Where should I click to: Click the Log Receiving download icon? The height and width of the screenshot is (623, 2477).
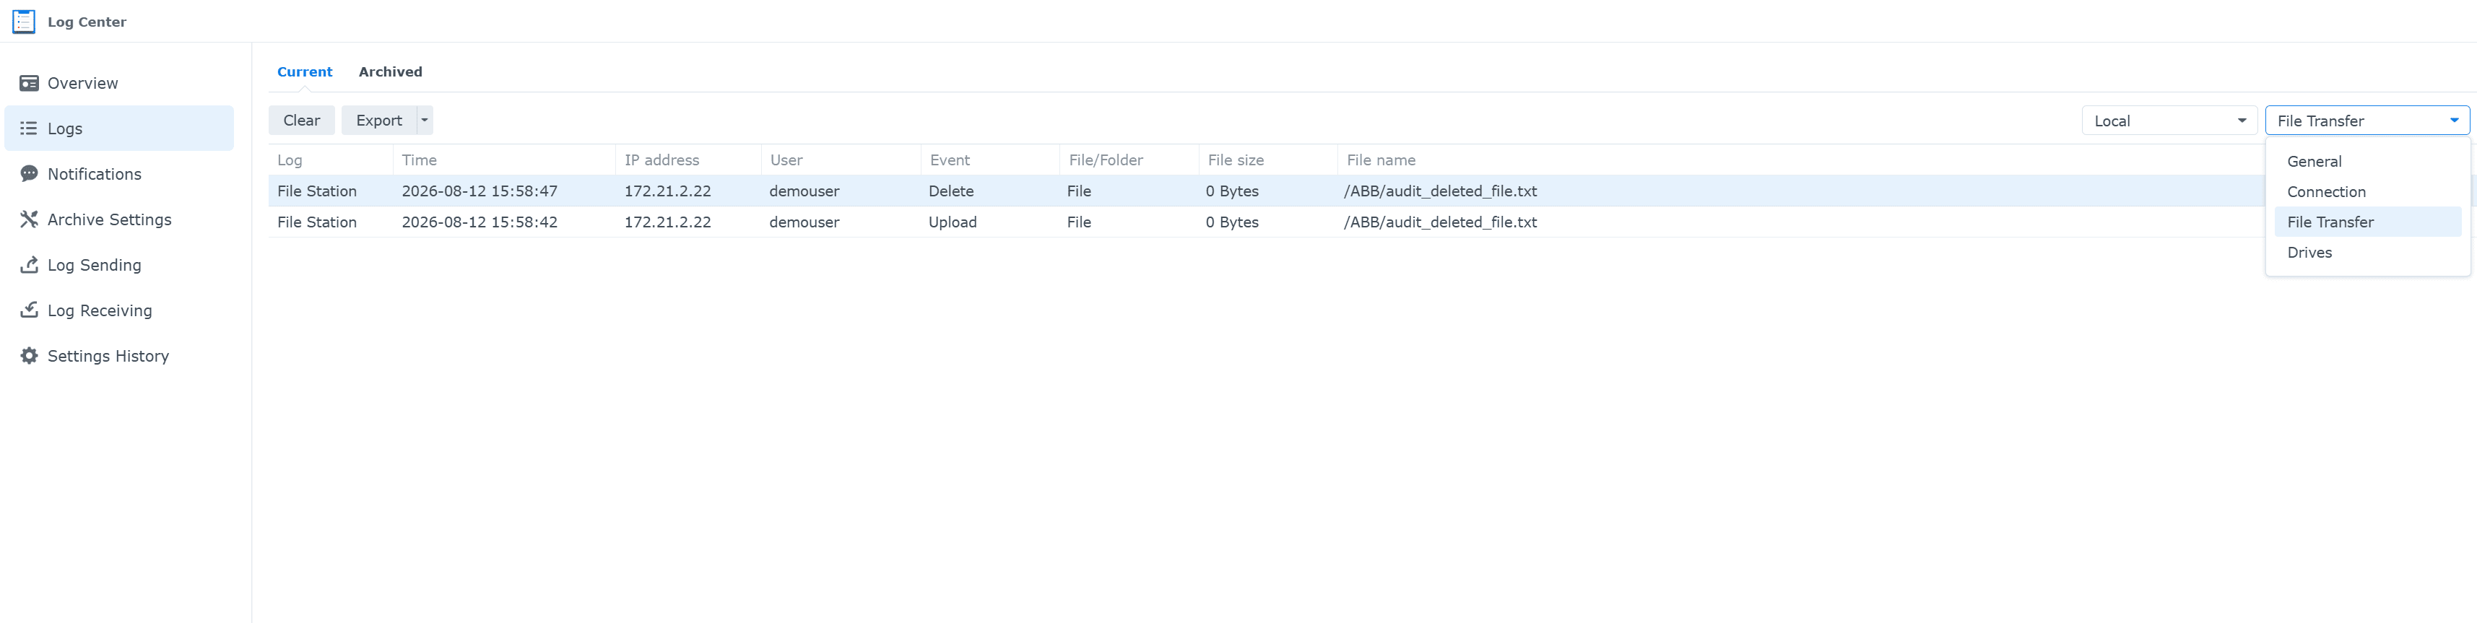[x=29, y=310]
